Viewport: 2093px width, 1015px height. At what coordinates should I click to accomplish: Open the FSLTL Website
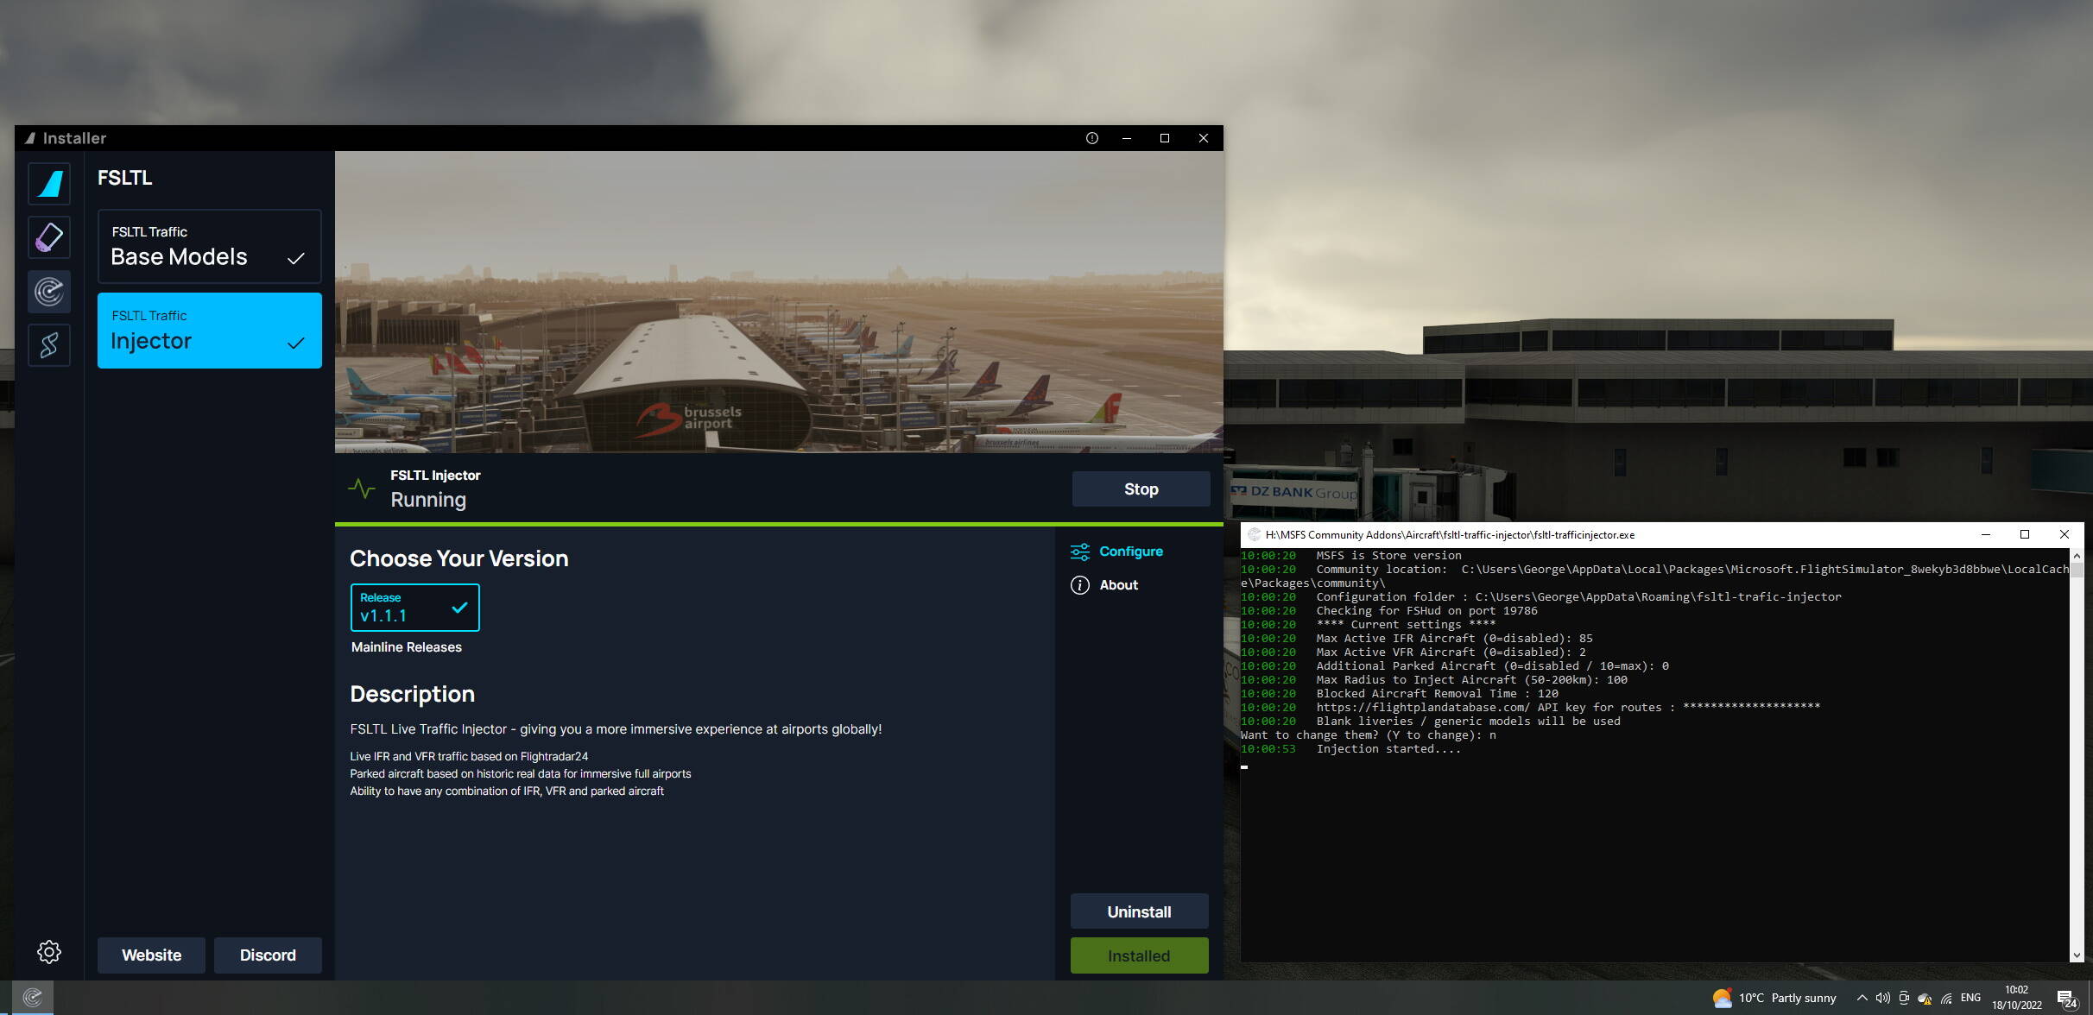click(151, 955)
